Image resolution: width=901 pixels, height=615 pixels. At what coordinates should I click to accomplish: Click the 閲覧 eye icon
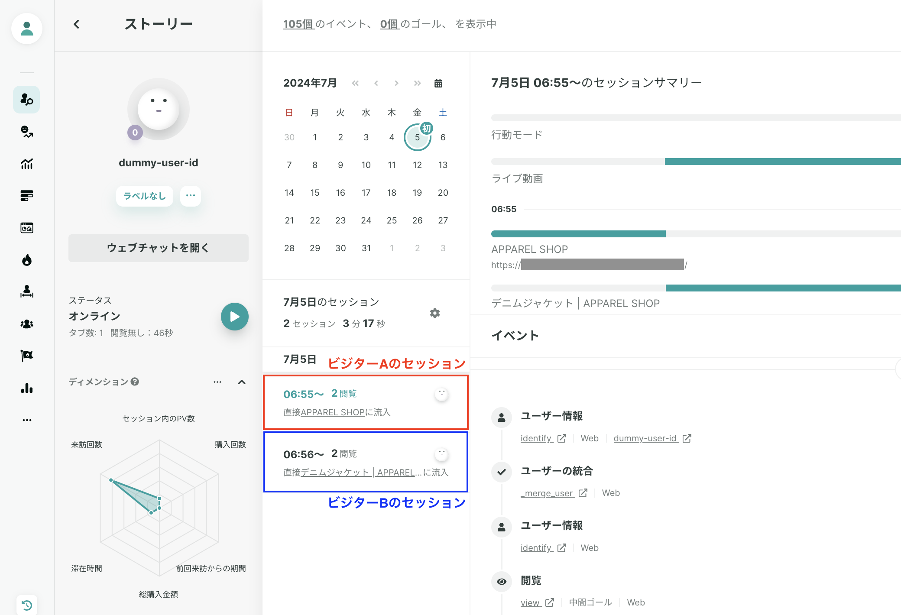click(502, 582)
